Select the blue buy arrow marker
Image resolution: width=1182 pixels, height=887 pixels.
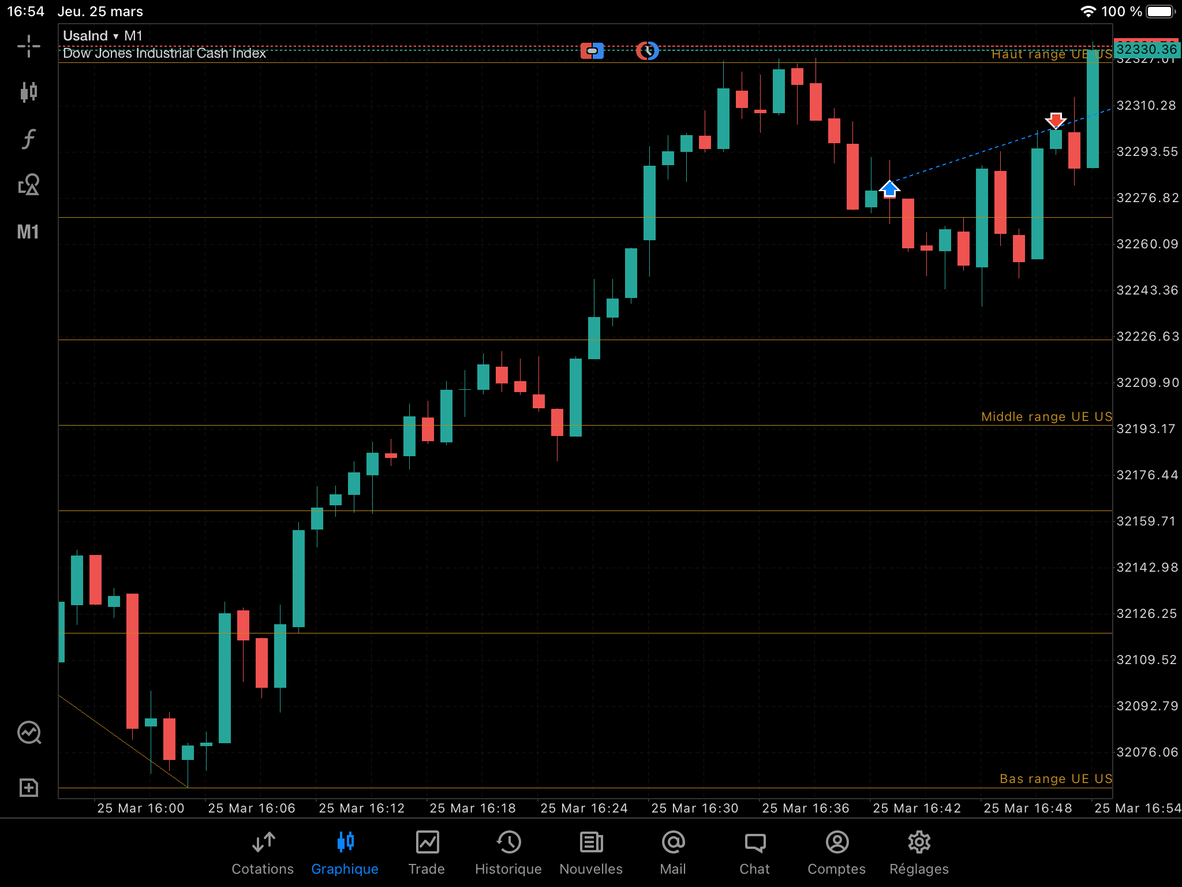(x=889, y=189)
